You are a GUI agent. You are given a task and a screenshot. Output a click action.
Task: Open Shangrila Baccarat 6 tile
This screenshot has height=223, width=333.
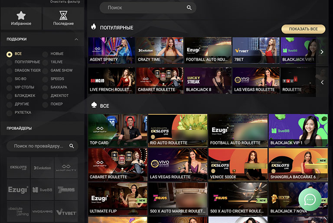(x=298, y=165)
